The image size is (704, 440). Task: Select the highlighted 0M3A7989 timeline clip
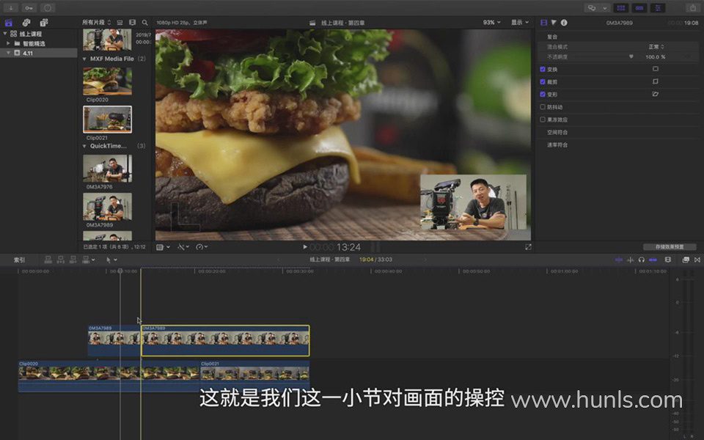[225, 341]
